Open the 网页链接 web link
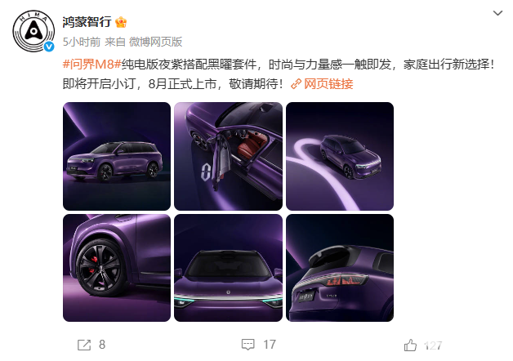Image resolution: width=513 pixels, height=361 pixels. (x=328, y=84)
